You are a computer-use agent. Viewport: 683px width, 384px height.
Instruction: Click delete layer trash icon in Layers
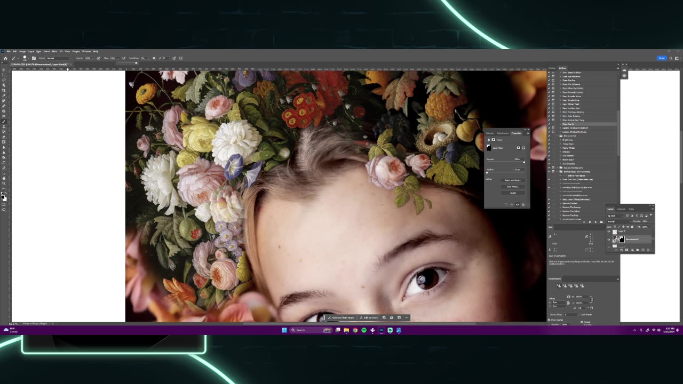click(648, 250)
